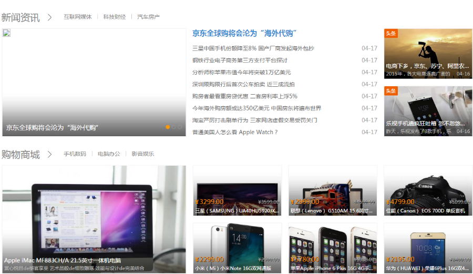473x274 pixels.
Task: Open article 分析师称苹果市值今年将突破1万亿美元
Action: coord(242,73)
